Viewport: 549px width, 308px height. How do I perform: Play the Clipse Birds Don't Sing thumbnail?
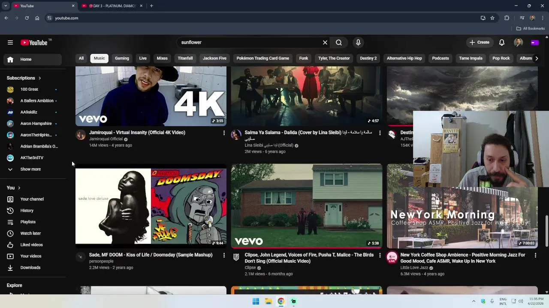point(307,206)
